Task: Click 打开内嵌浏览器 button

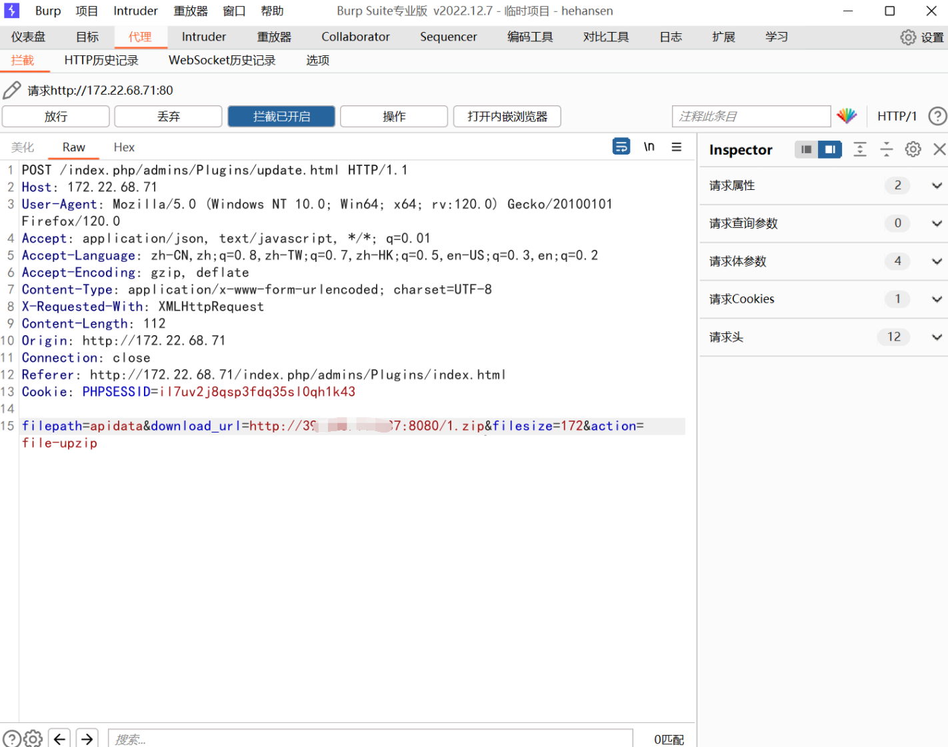Action: pyautogui.click(x=507, y=116)
